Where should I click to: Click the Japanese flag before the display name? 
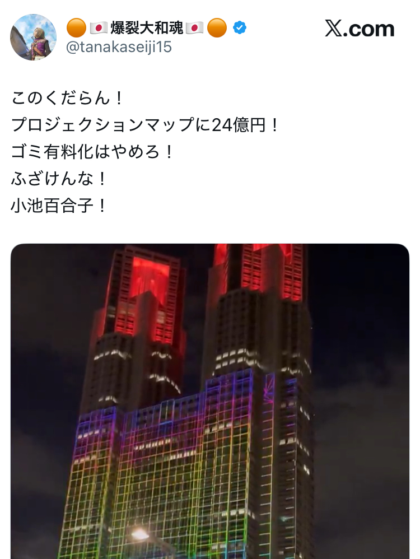(99, 28)
